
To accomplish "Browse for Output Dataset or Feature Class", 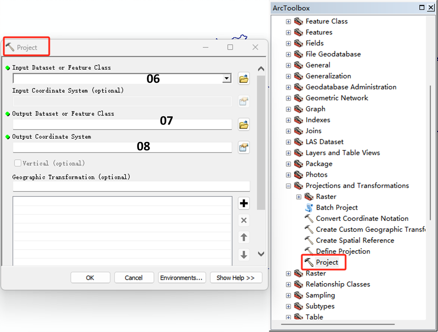I will [244, 124].
